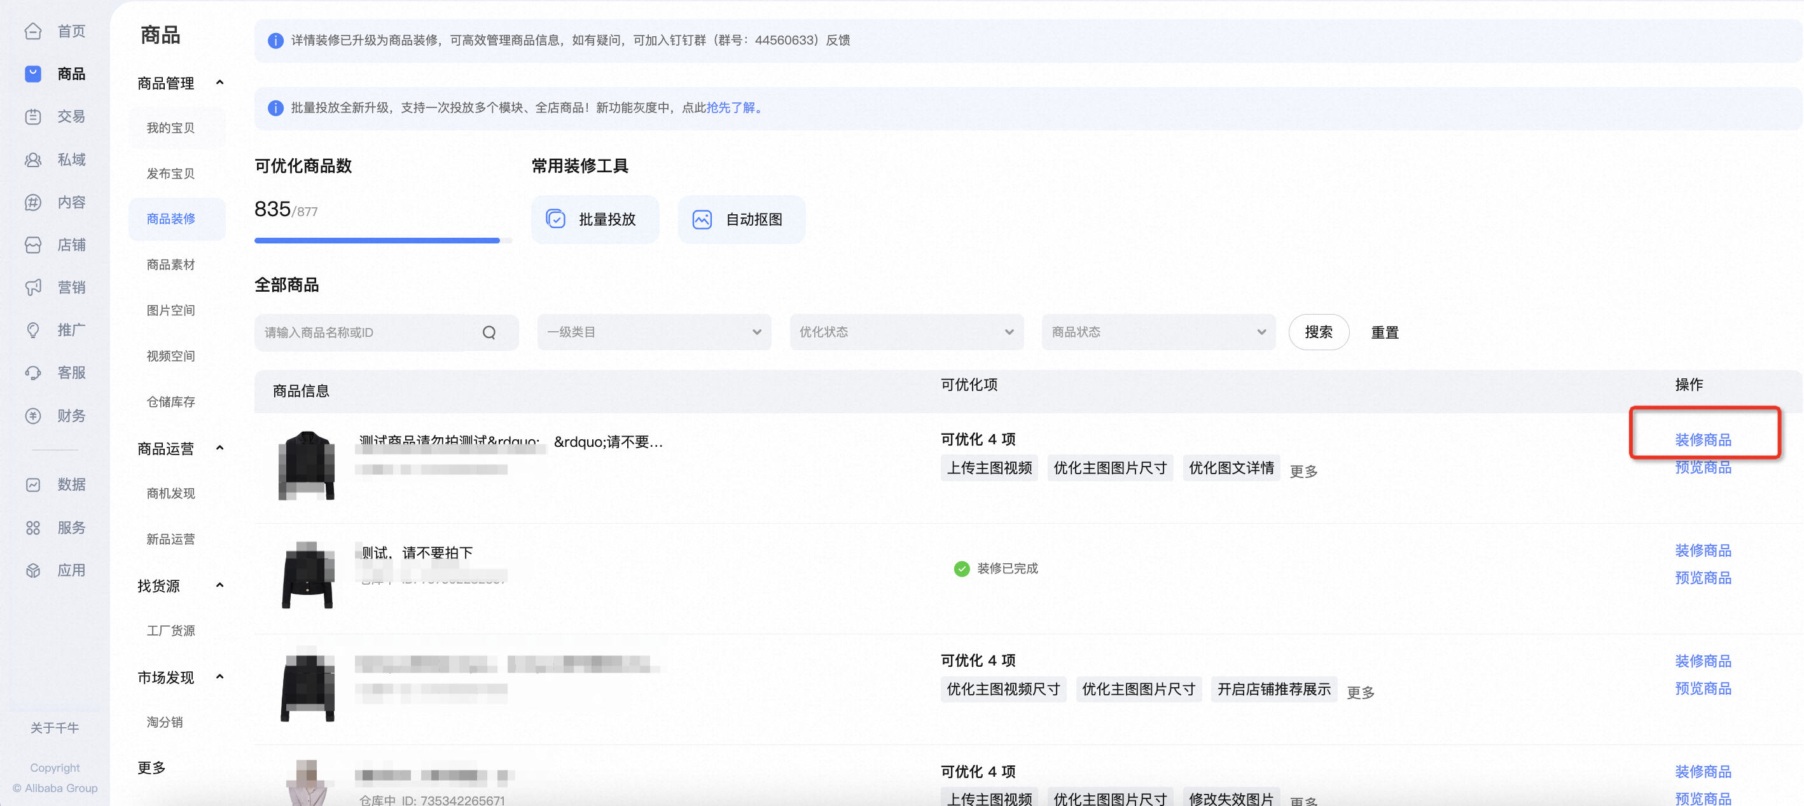Click the 店铺 shop icon
1804x806 pixels.
tap(33, 245)
